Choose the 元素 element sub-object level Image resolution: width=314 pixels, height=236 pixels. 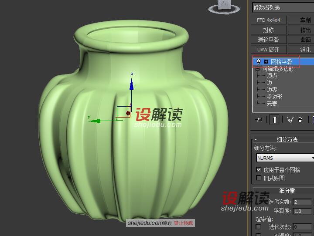pos(272,104)
